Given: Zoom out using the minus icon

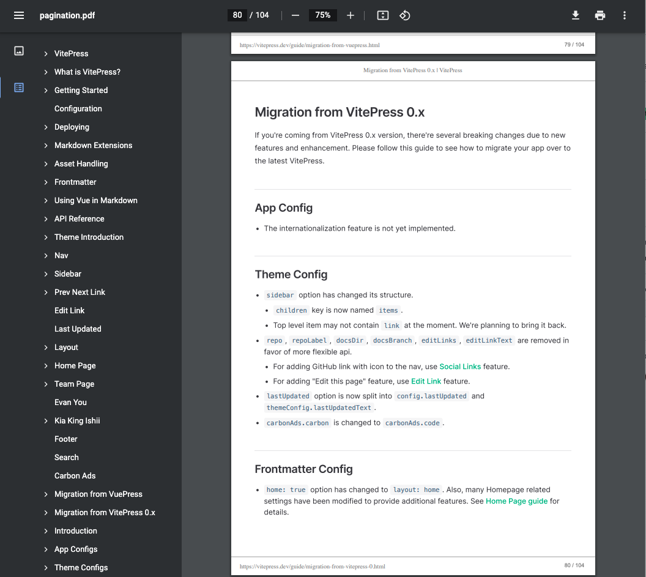Looking at the screenshot, I should click(295, 15).
